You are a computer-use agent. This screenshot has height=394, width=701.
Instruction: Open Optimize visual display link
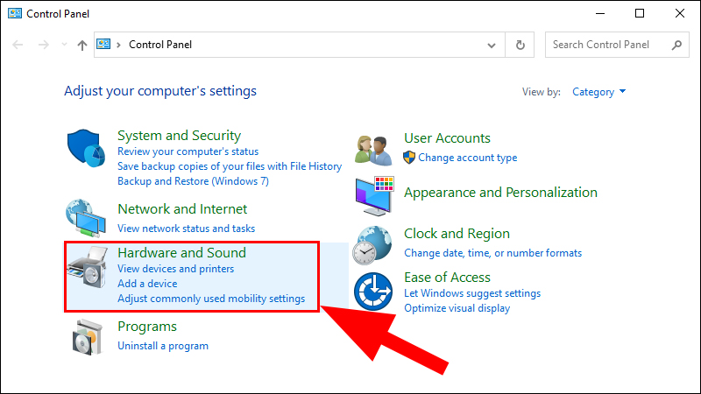[x=457, y=308]
